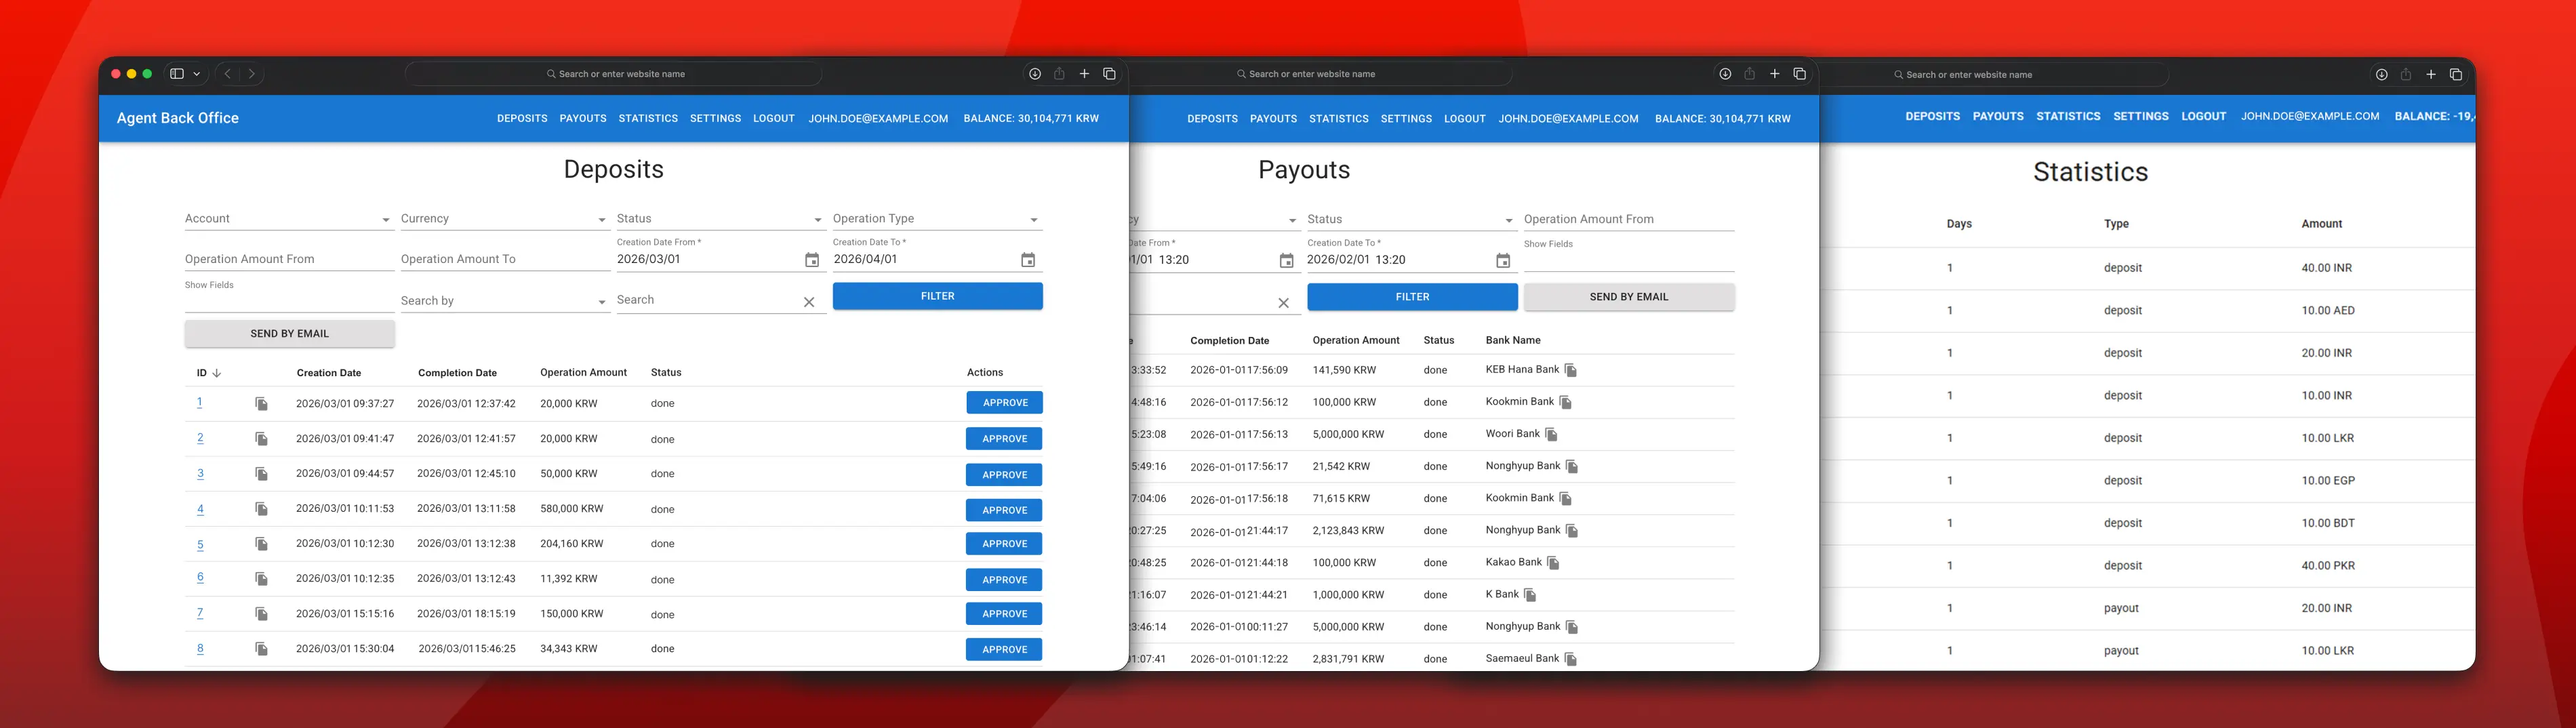This screenshot has height=728, width=2576.
Task: Open SETTINGS menu in Payouts window
Action: (1406, 119)
